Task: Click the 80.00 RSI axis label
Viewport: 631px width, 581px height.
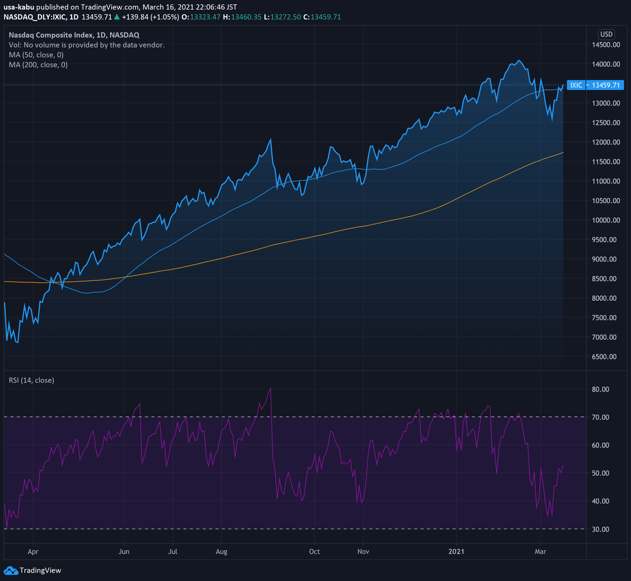Action: click(600, 389)
